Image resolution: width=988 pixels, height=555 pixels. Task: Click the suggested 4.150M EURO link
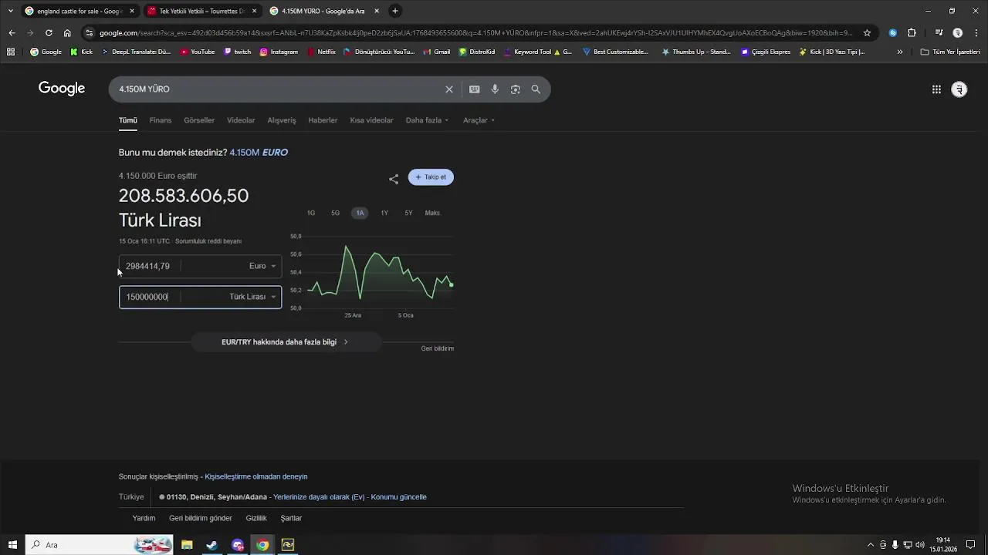click(x=259, y=153)
